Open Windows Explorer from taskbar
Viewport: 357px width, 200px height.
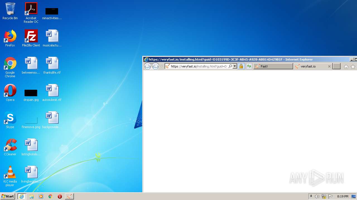tap(32, 196)
